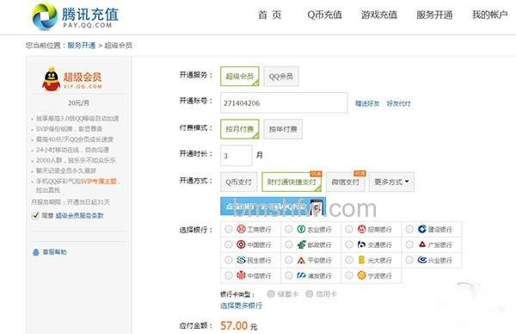Click the 选择更多银行 link
516x334 pixels.
click(x=241, y=306)
